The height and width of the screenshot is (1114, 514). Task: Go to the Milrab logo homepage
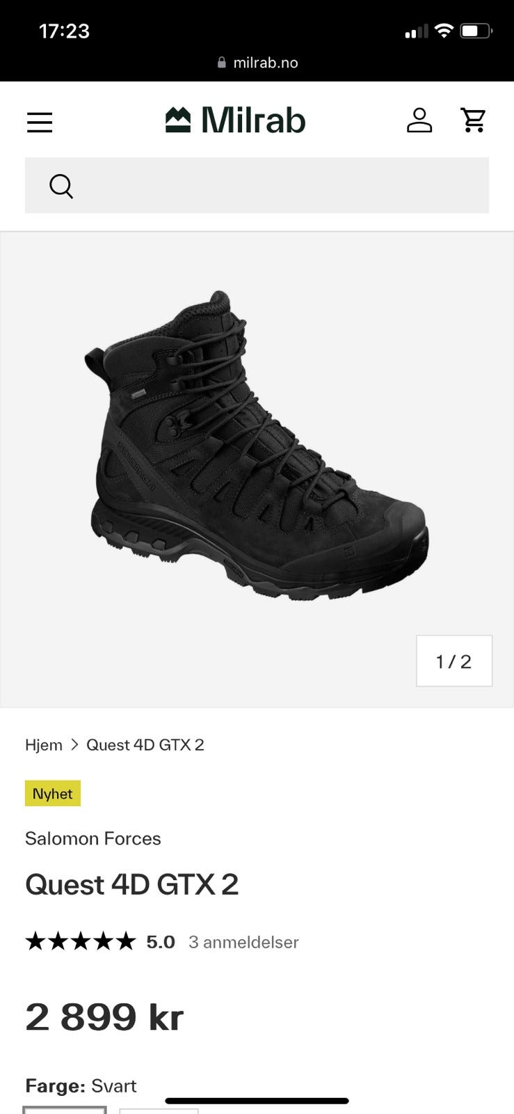click(x=235, y=120)
